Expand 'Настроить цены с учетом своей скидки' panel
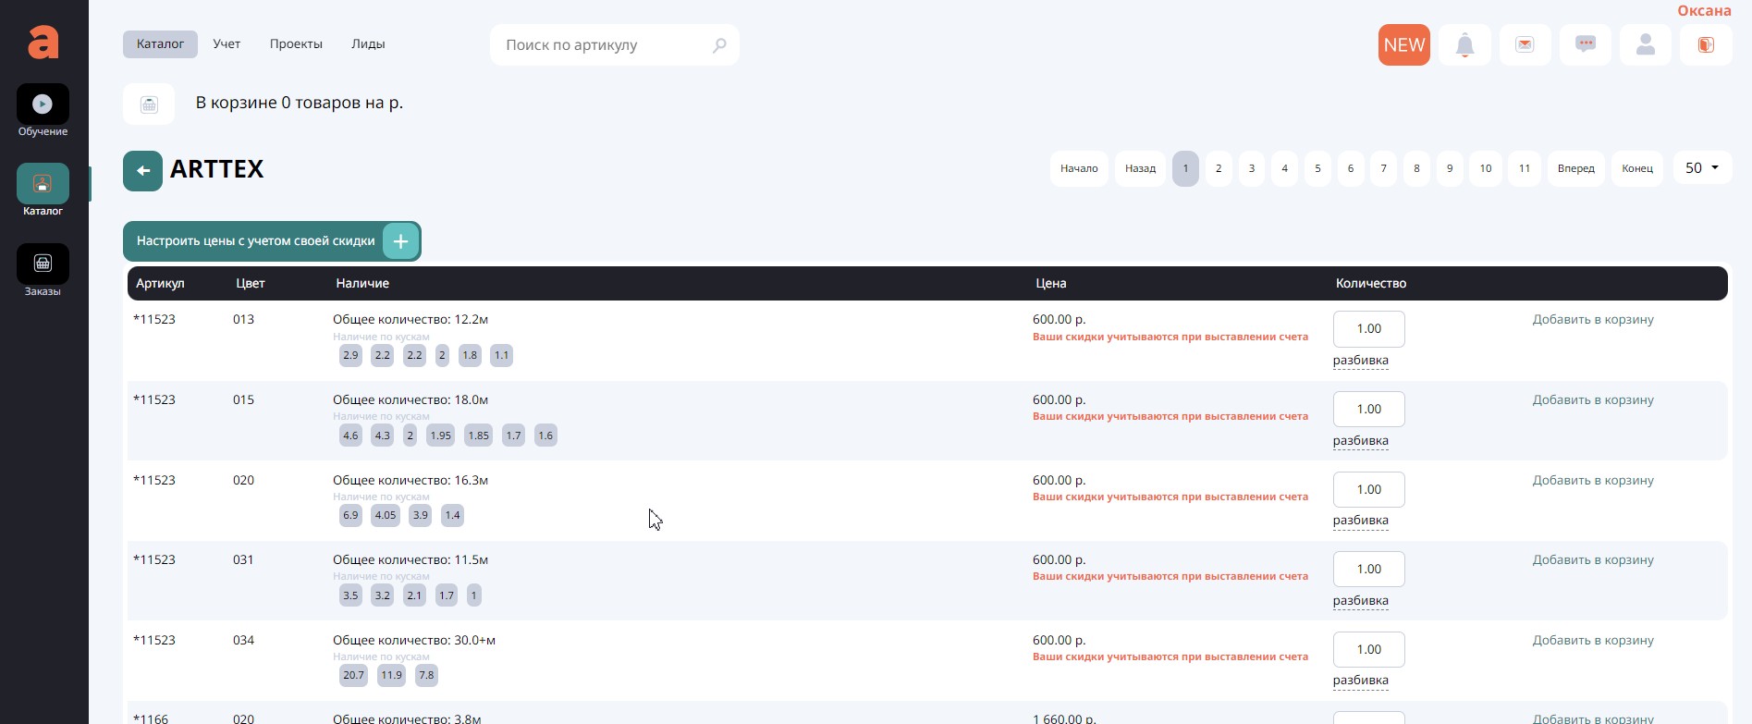This screenshot has height=724, width=1752. click(x=400, y=241)
